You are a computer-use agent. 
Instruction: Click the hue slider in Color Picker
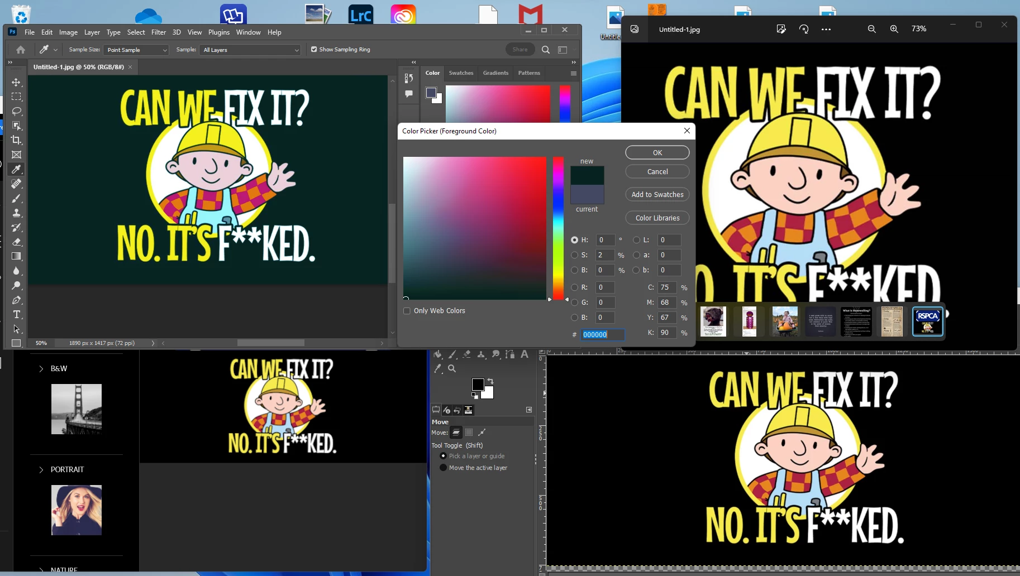(559, 228)
